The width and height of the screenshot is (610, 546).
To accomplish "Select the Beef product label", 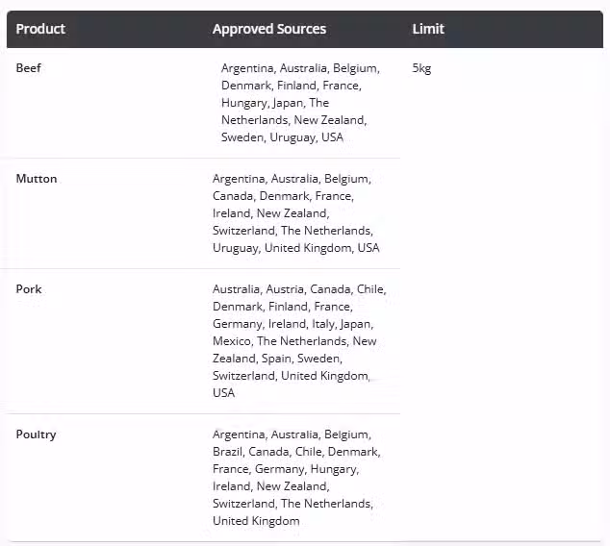I will click(x=29, y=68).
